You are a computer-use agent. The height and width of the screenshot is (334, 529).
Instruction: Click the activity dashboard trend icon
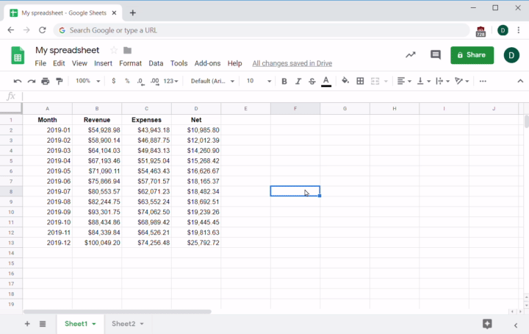[x=410, y=55]
